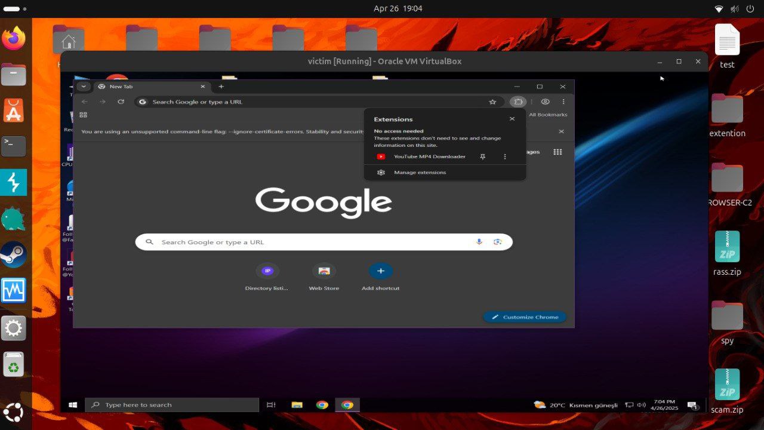This screenshot has height=430, width=764.
Task: Select the extention folder on Ubuntu desktop
Action: coord(727,116)
